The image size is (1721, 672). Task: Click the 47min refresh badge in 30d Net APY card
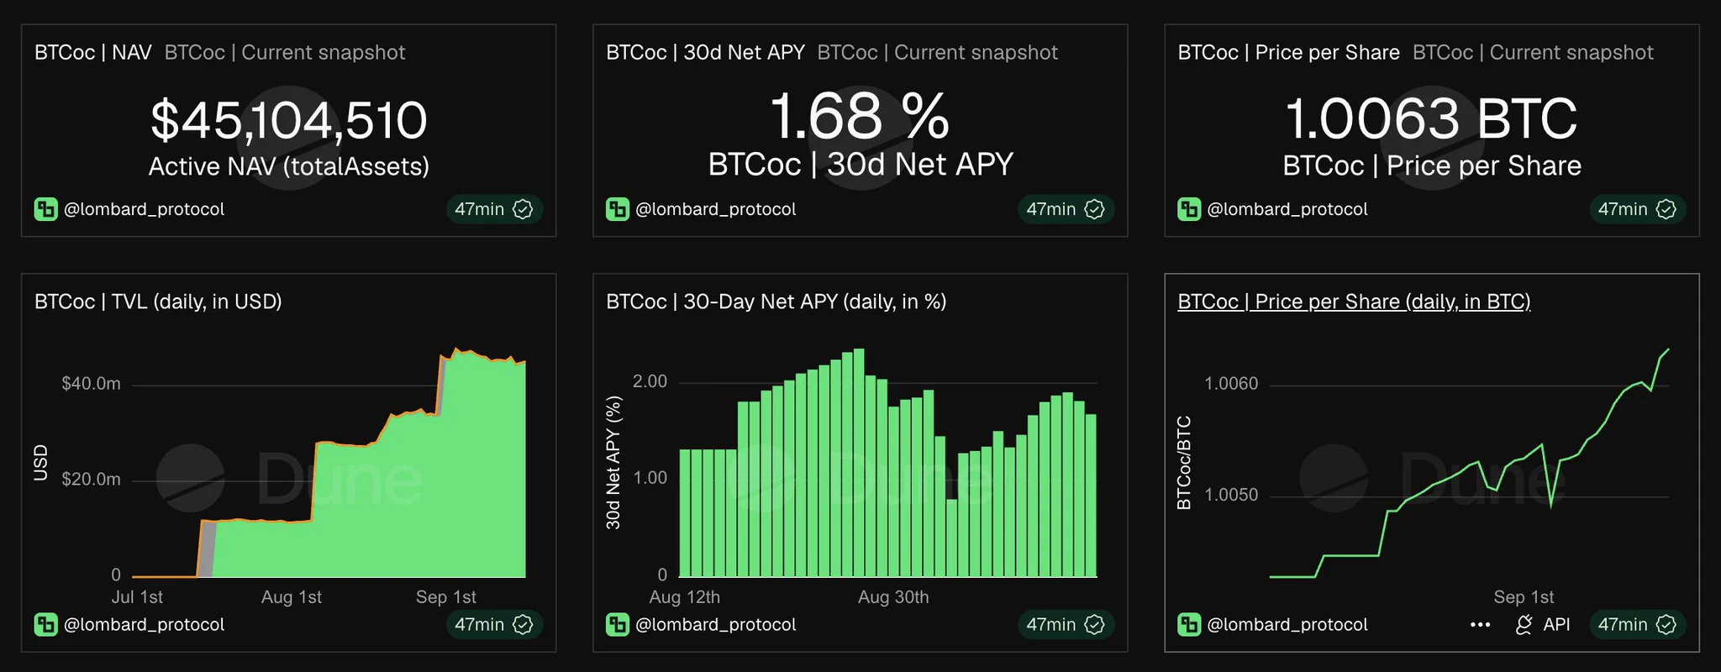click(1066, 209)
